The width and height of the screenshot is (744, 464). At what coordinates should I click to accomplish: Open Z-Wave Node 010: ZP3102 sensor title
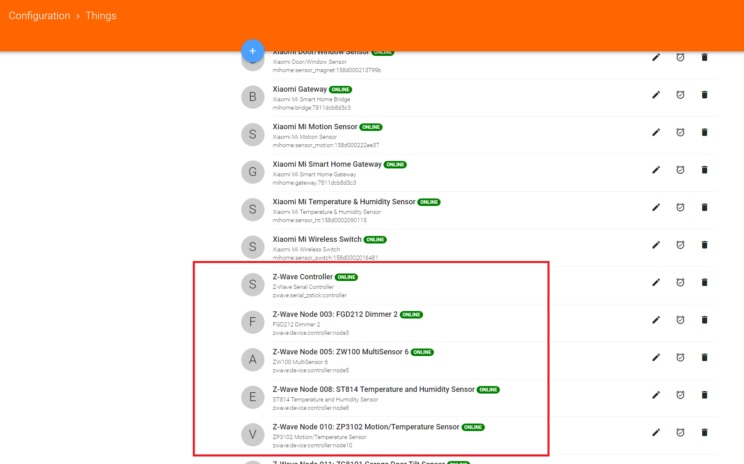click(x=366, y=427)
